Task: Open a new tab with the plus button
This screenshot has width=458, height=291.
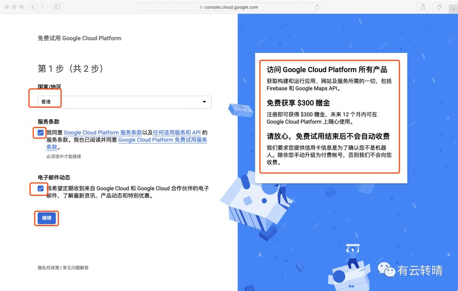Action: 454,7
